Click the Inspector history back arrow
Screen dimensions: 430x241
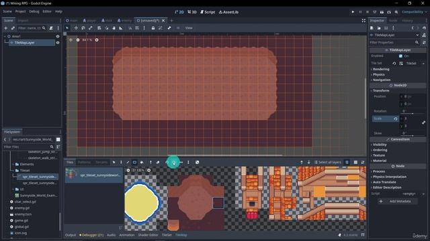pos(413,28)
